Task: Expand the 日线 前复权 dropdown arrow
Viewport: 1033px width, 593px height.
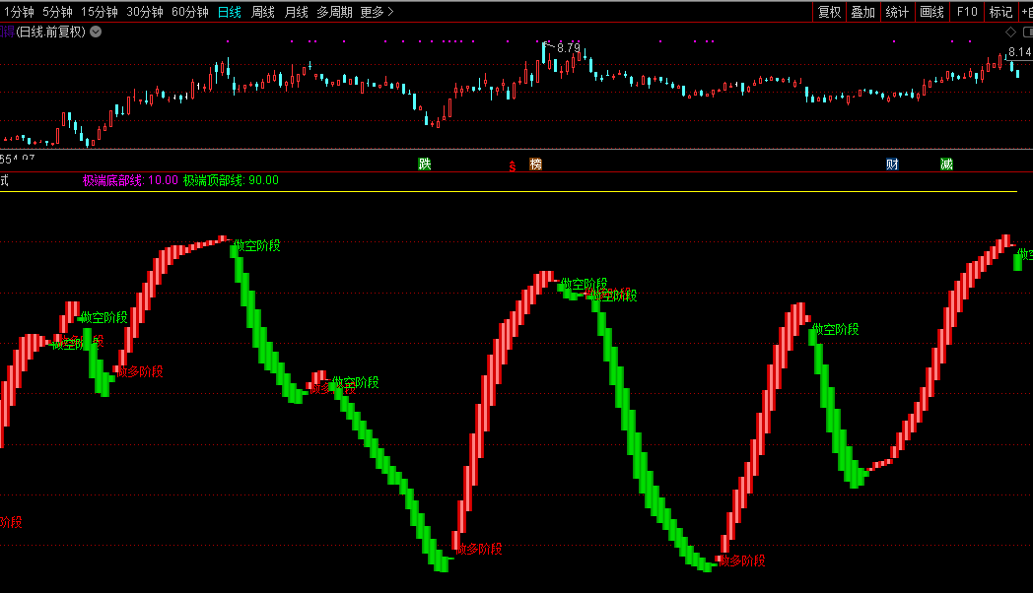Action: click(x=95, y=32)
